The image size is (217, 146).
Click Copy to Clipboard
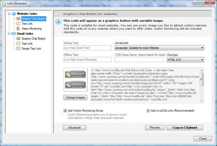(x=185, y=128)
